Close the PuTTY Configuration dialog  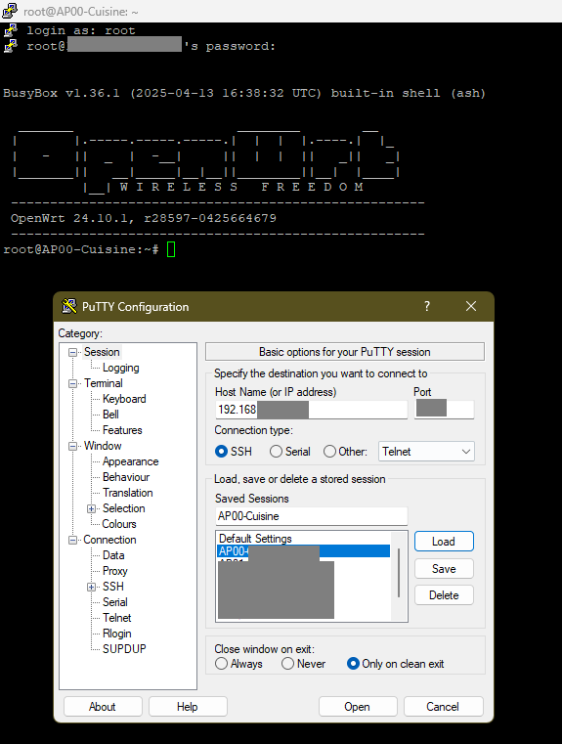tap(471, 306)
